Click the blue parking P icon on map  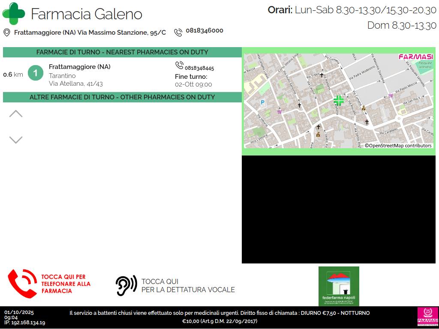pyautogui.click(x=262, y=102)
